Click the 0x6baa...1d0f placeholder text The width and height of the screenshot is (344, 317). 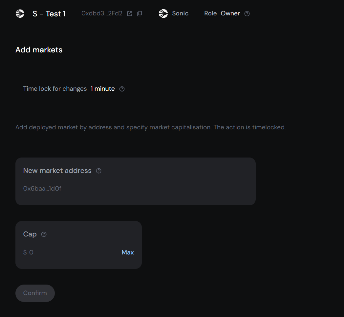click(x=42, y=188)
